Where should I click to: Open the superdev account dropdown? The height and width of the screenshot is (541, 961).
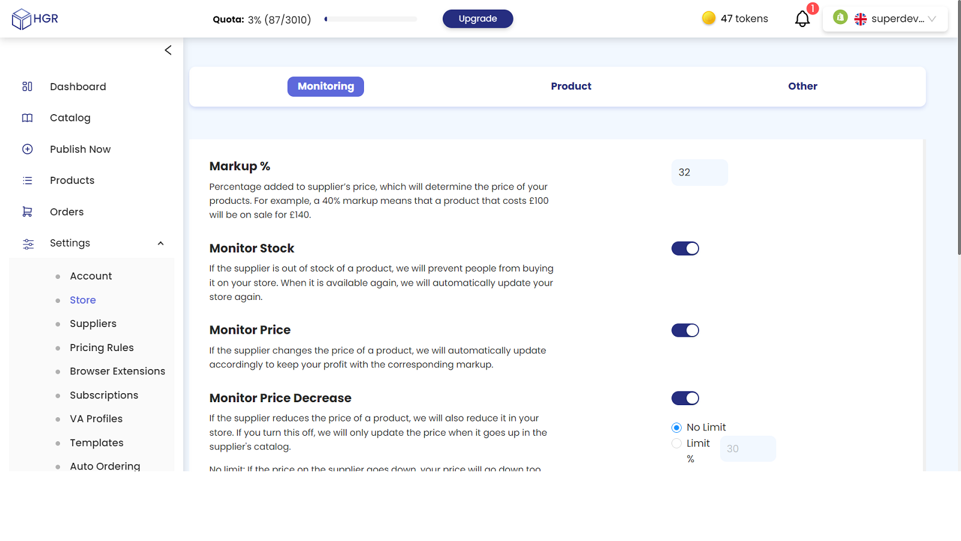[885, 19]
